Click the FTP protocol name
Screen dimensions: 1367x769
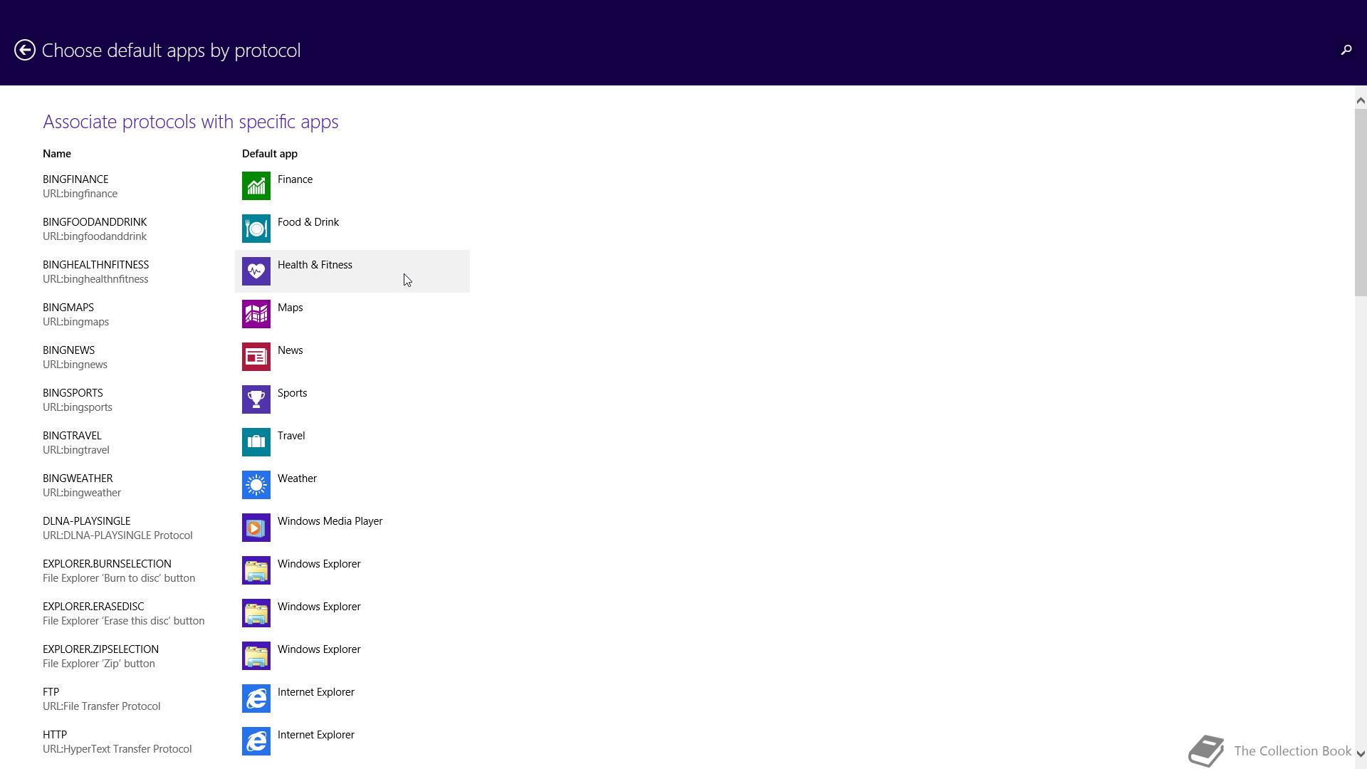pyautogui.click(x=51, y=692)
